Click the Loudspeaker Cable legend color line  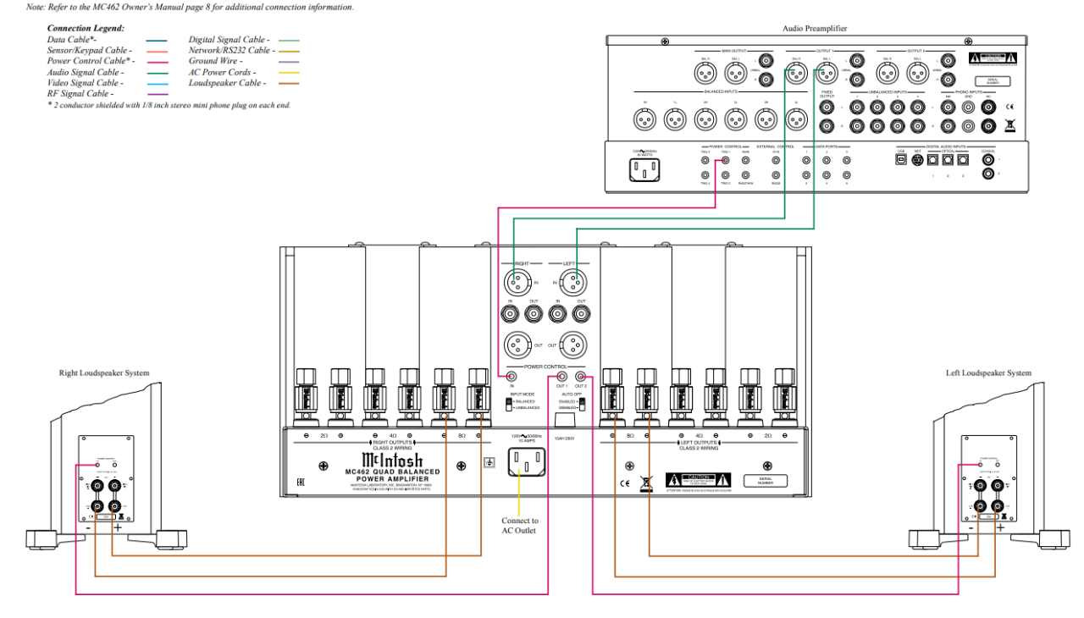[x=289, y=84]
